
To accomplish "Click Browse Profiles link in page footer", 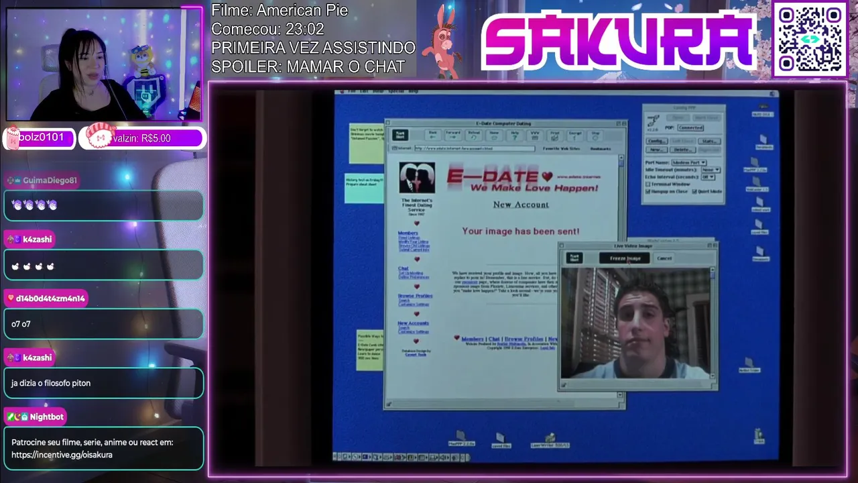I will [x=524, y=339].
